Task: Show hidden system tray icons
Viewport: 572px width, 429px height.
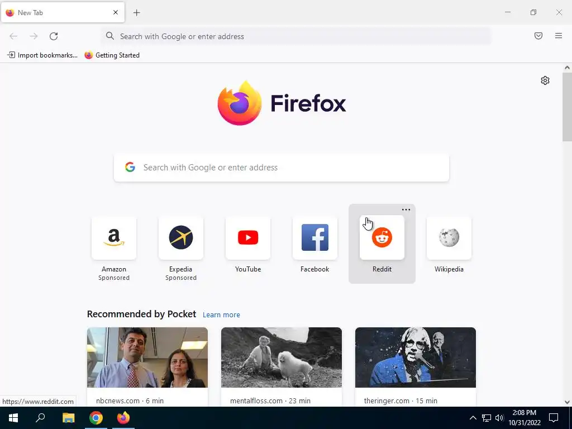Action: [x=473, y=418]
